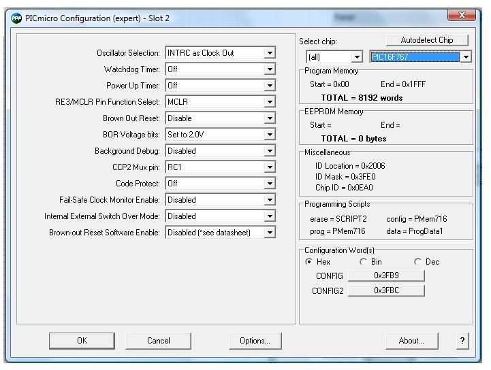Click the 'prog = PMem716' text

pos(338,231)
